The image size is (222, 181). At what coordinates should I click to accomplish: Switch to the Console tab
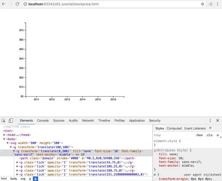click(43, 121)
